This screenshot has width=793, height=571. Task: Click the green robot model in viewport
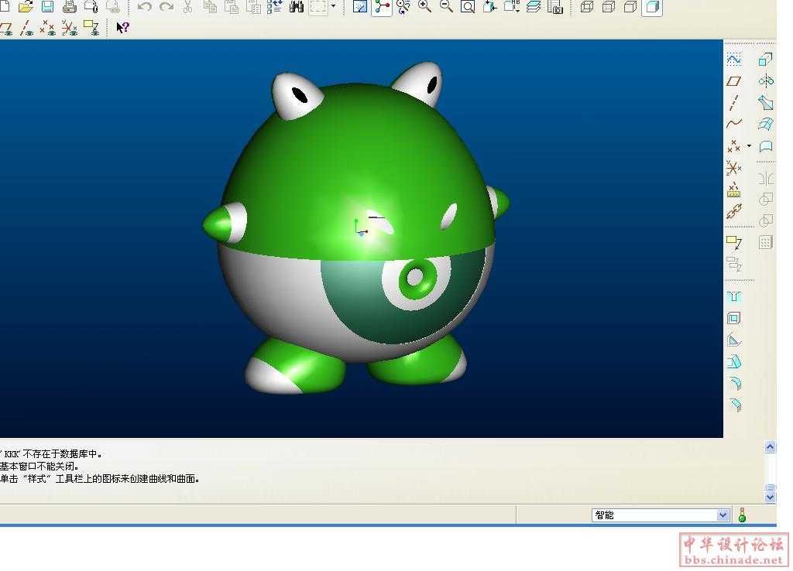pos(356,228)
